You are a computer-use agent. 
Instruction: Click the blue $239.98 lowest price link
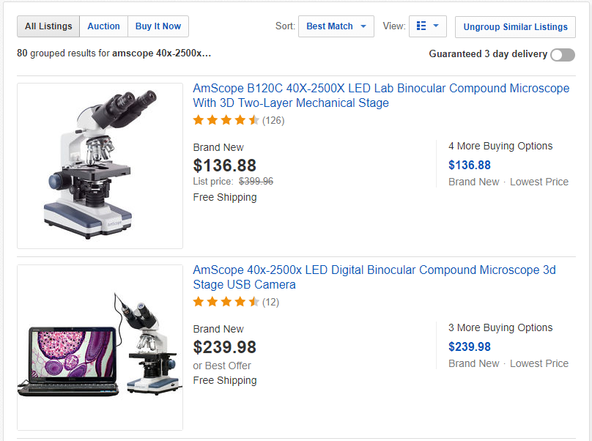click(x=470, y=346)
